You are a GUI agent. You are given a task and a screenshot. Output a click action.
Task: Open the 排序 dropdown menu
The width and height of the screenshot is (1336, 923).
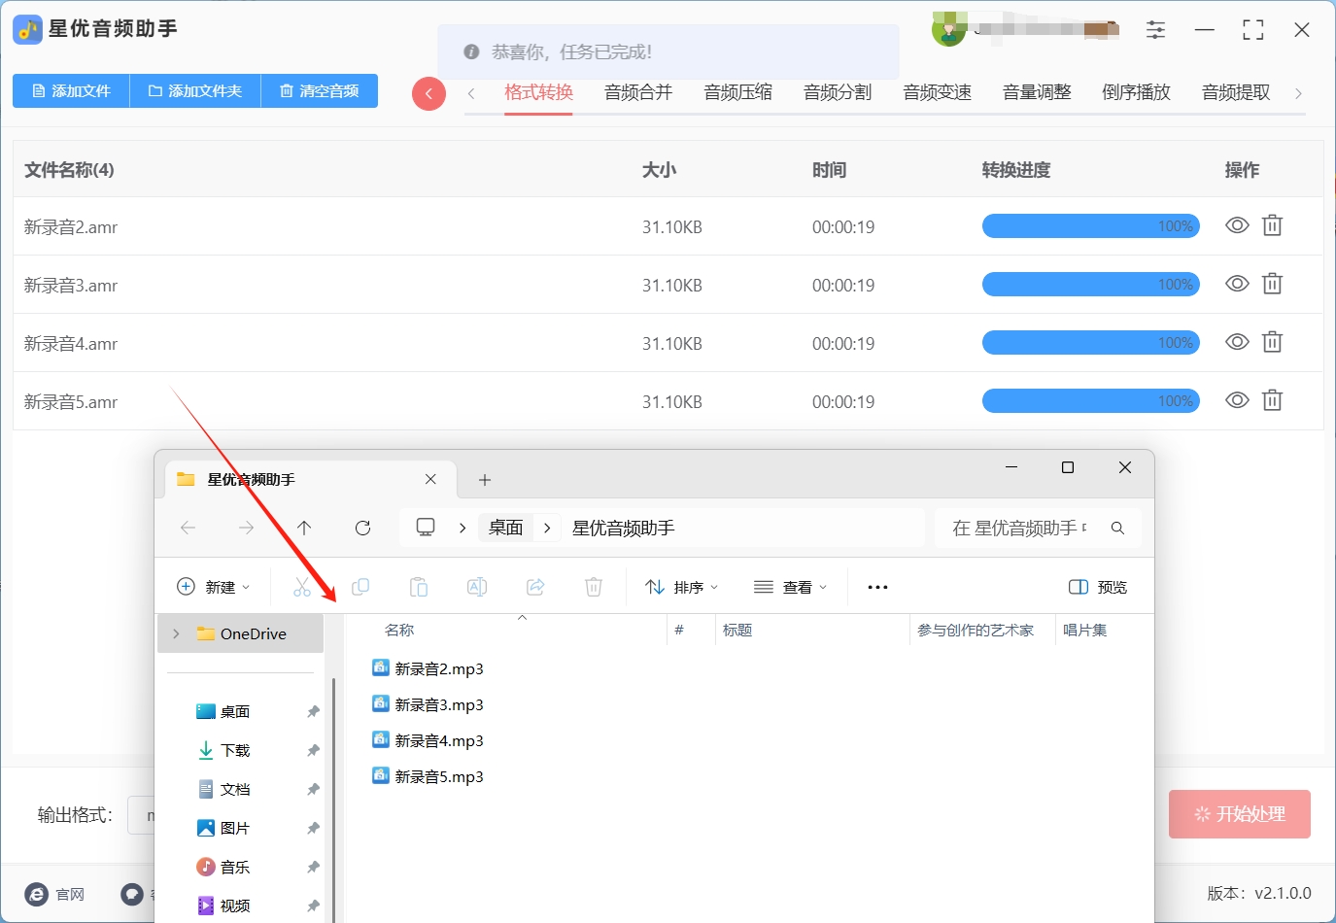pos(682,587)
